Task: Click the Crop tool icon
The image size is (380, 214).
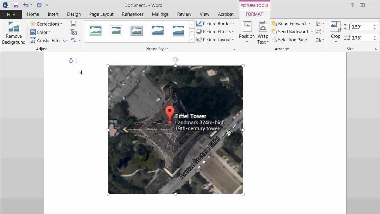Action: [x=336, y=27]
